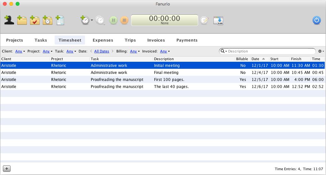Select The last 40 pages entry

[163, 87]
